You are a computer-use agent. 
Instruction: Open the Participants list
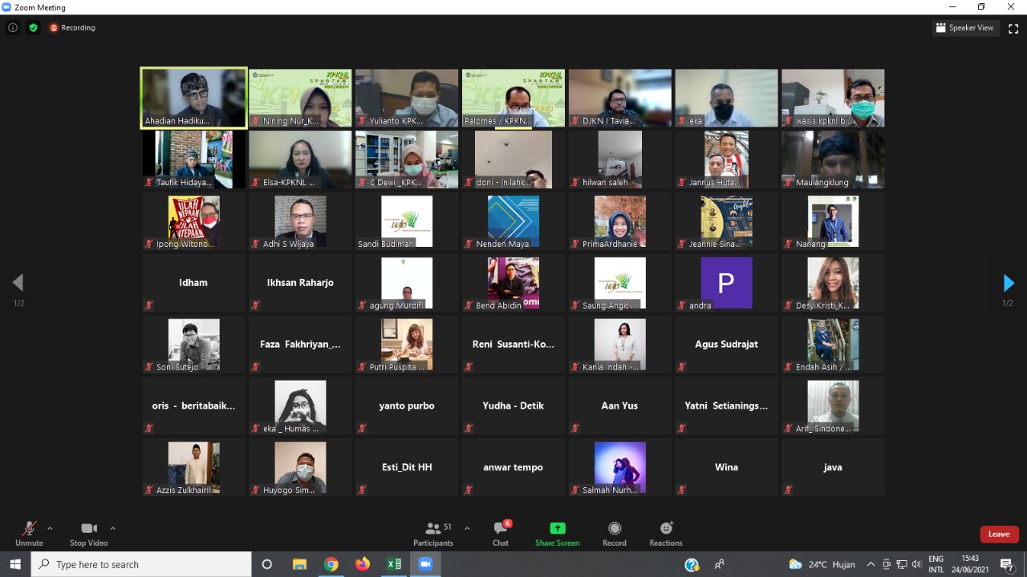(434, 532)
